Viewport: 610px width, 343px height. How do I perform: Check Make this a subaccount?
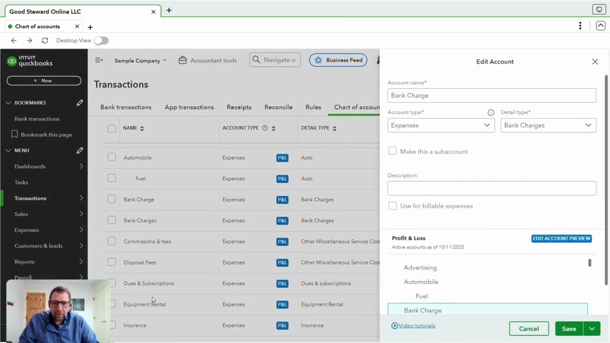coord(392,151)
